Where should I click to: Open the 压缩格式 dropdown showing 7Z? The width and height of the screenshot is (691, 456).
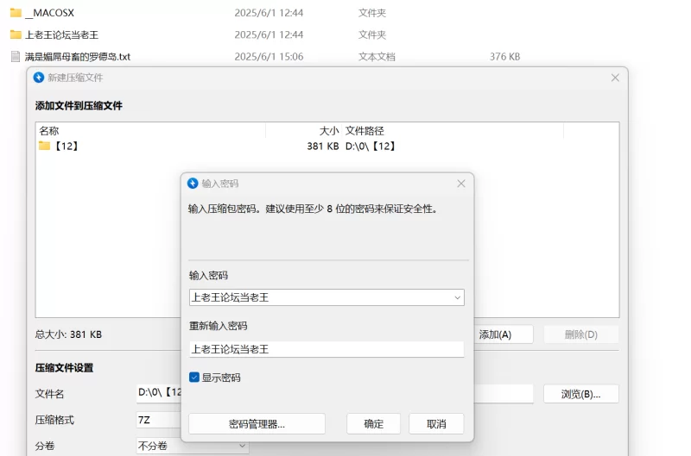[x=159, y=420]
